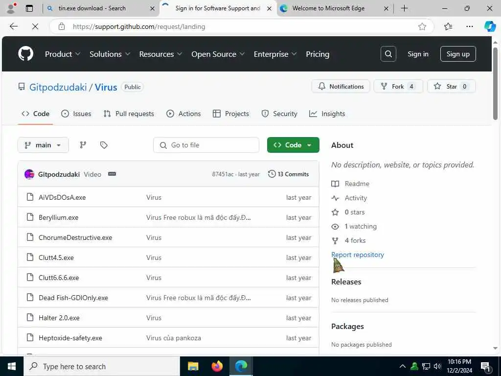Switch to the Code tab
The image size is (501, 376).
coord(35,114)
